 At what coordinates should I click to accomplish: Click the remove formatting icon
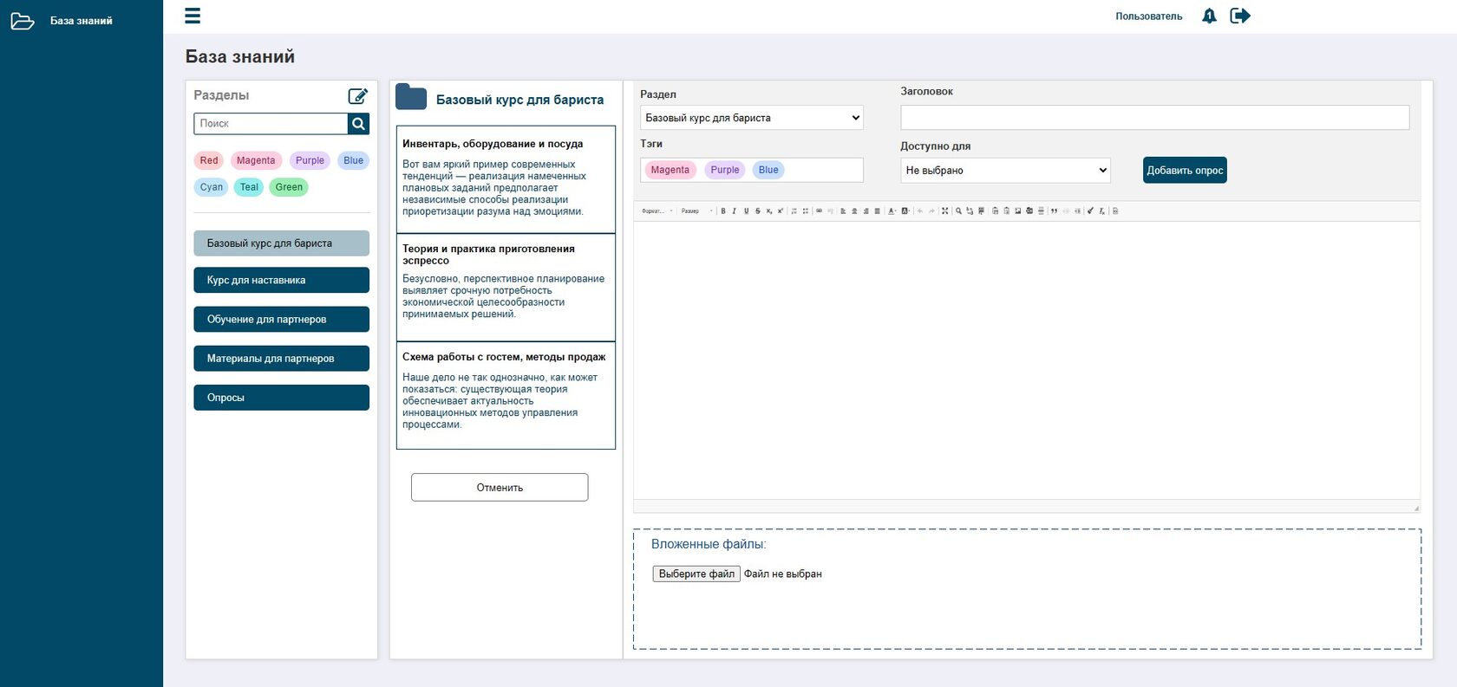click(x=1102, y=211)
